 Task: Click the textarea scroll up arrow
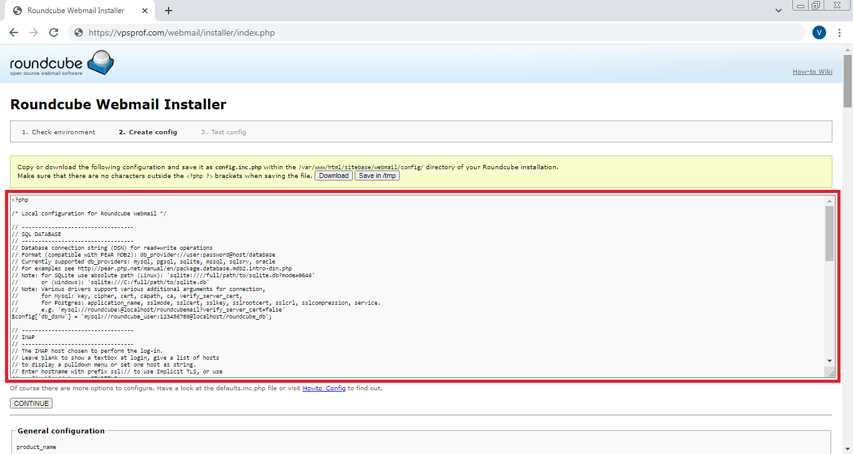[830, 201]
